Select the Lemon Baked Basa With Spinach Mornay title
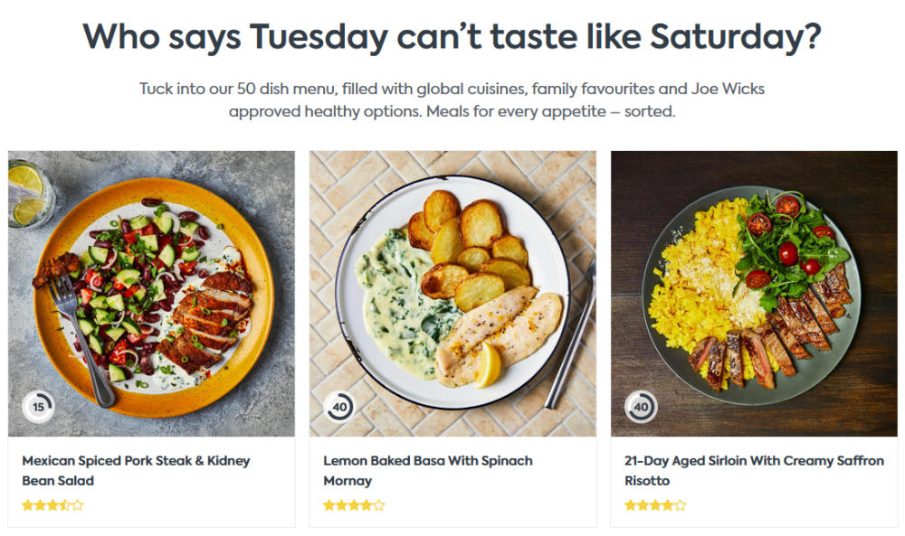The width and height of the screenshot is (905, 536). click(428, 470)
